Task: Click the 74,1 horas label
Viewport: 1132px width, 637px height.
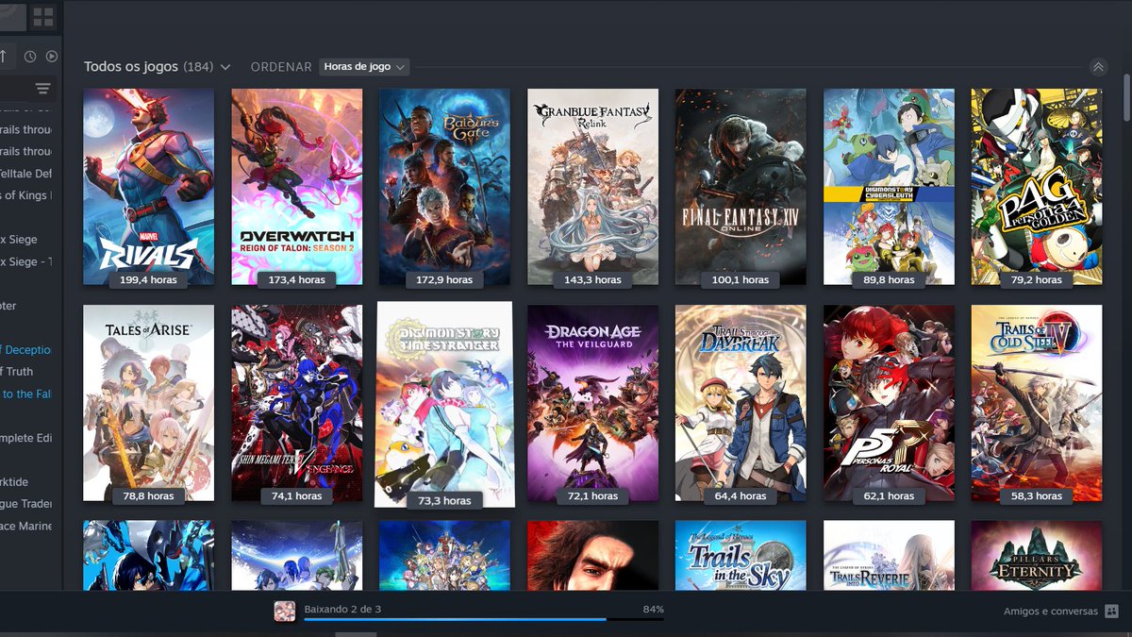Action: (297, 496)
